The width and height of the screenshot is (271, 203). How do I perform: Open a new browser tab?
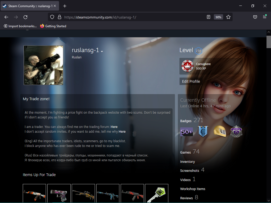click(x=65, y=6)
